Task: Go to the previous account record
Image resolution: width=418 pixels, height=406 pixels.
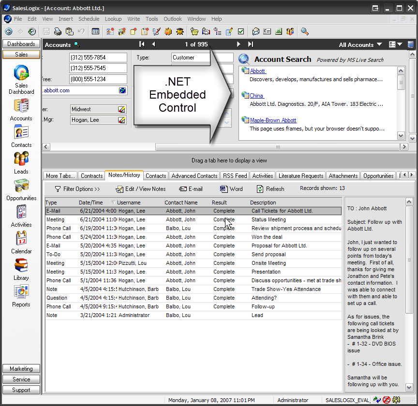Action: tap(153, 44)
